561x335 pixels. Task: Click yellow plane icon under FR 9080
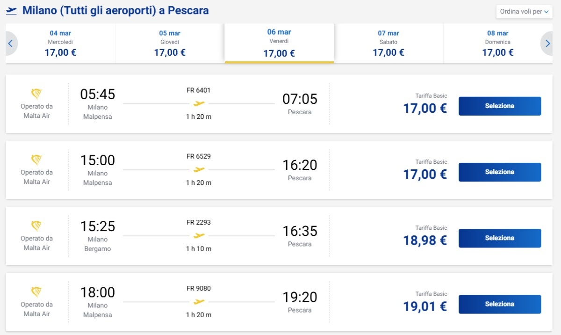pyautogui.click(x=199, y=302)
